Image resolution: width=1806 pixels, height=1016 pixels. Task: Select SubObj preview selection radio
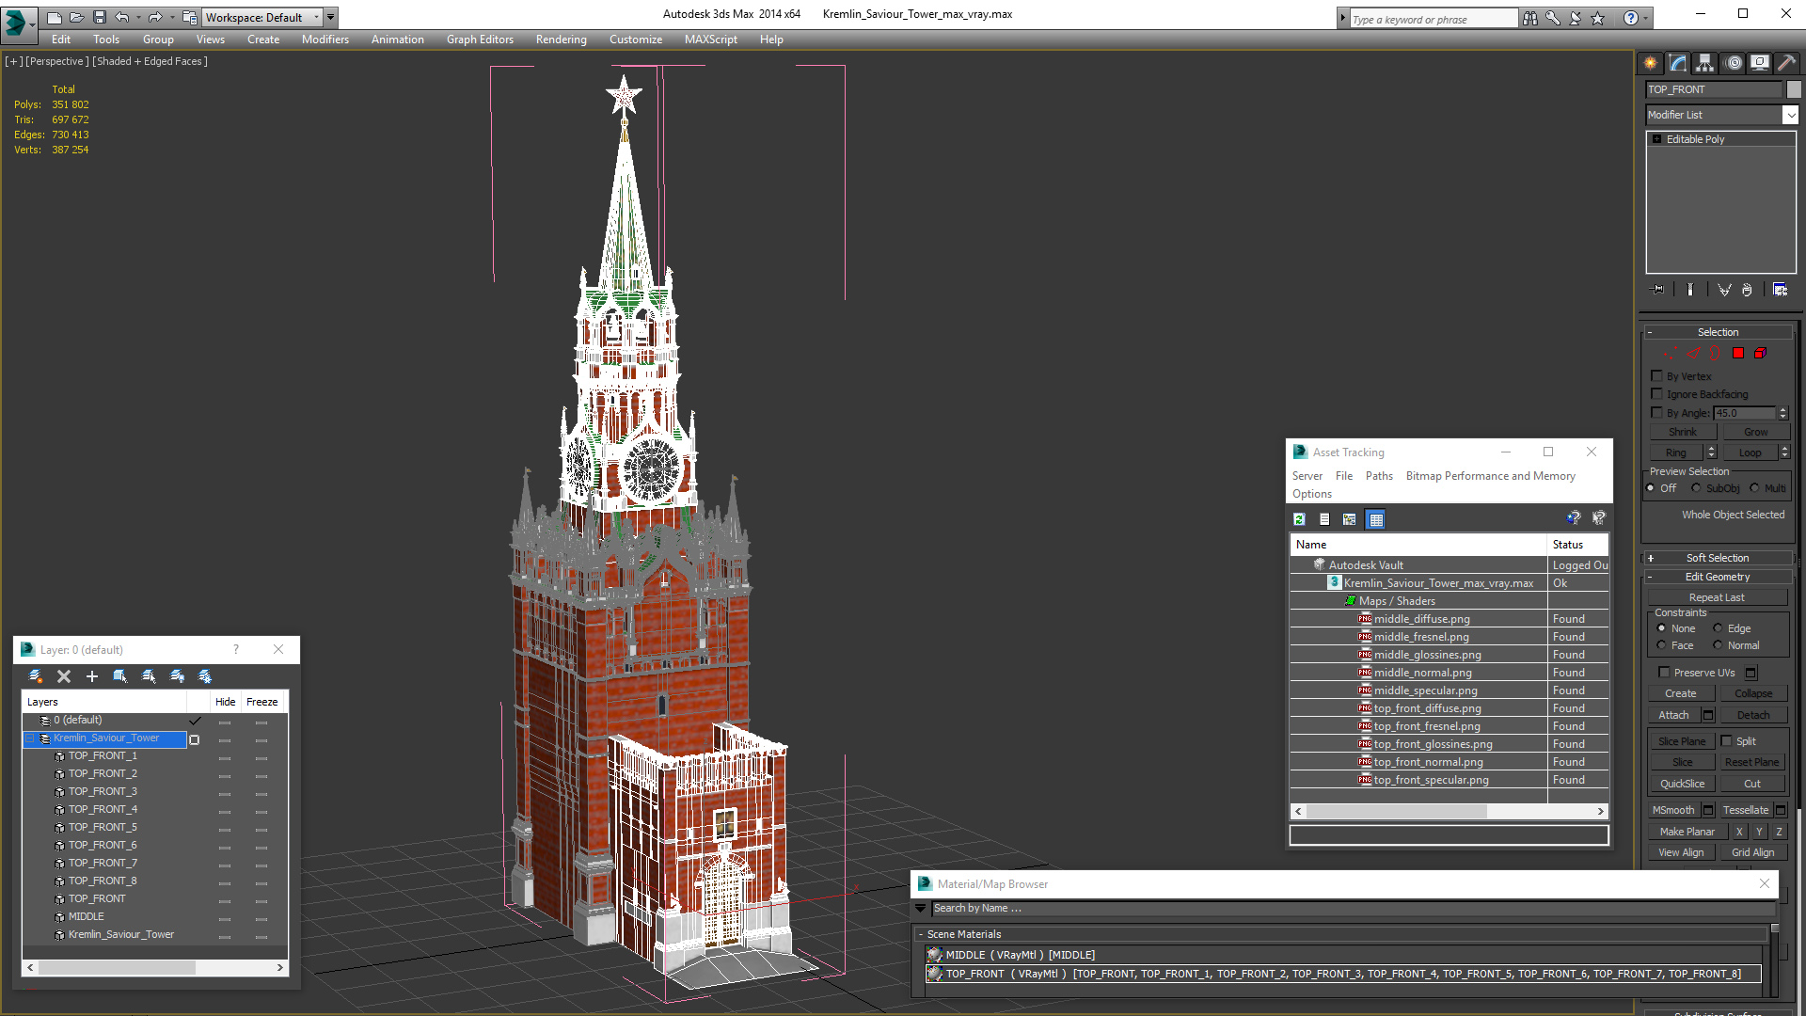[1696, 488]
